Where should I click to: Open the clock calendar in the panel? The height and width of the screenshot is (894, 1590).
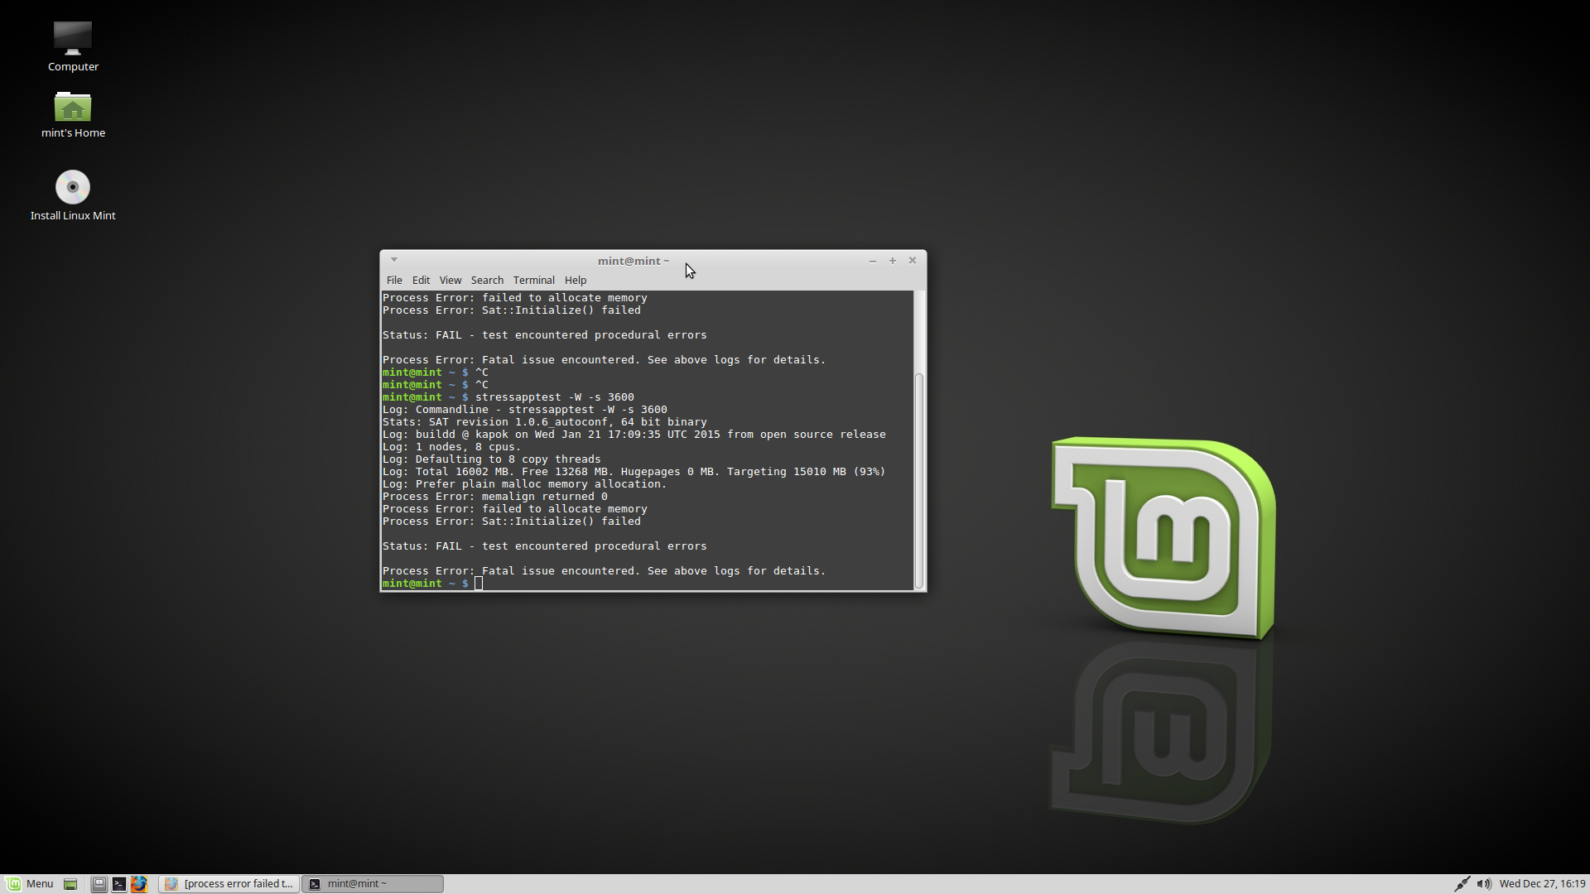[x=1541, y=884]
